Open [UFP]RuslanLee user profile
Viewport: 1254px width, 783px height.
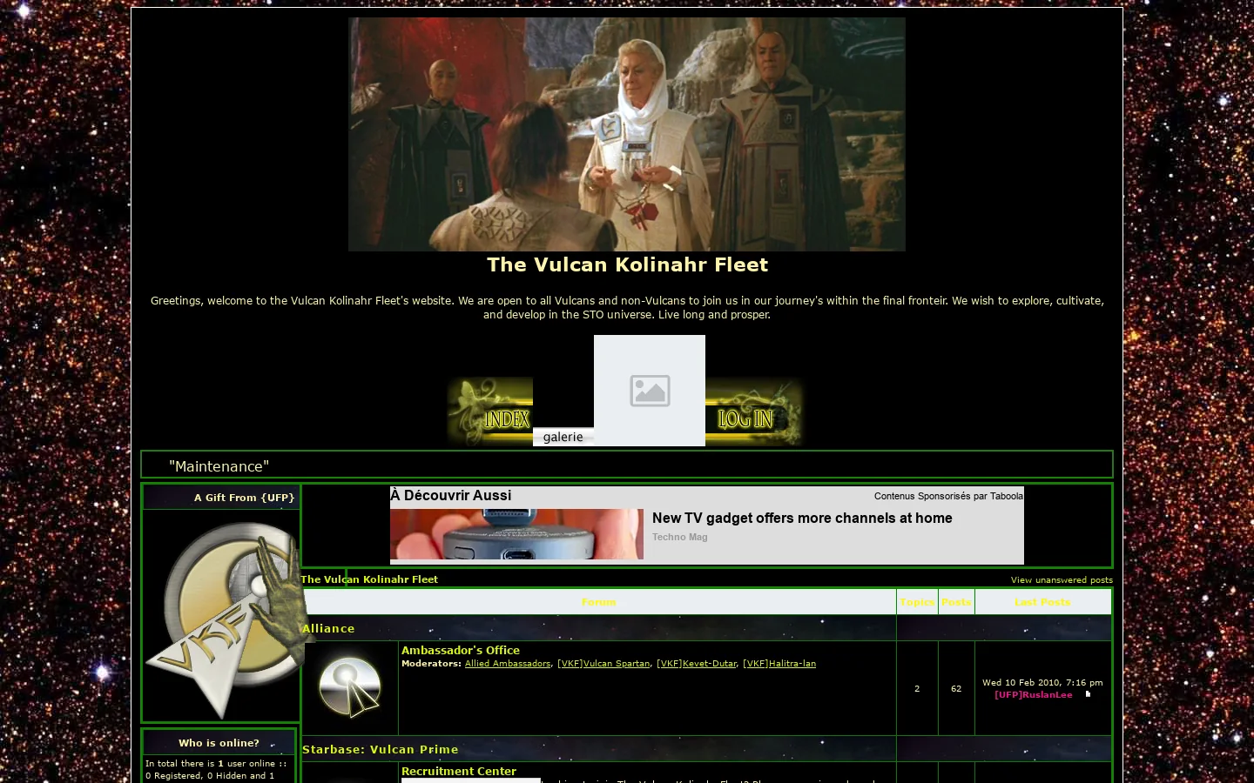pyautogui.click(x=1034, y=695)
